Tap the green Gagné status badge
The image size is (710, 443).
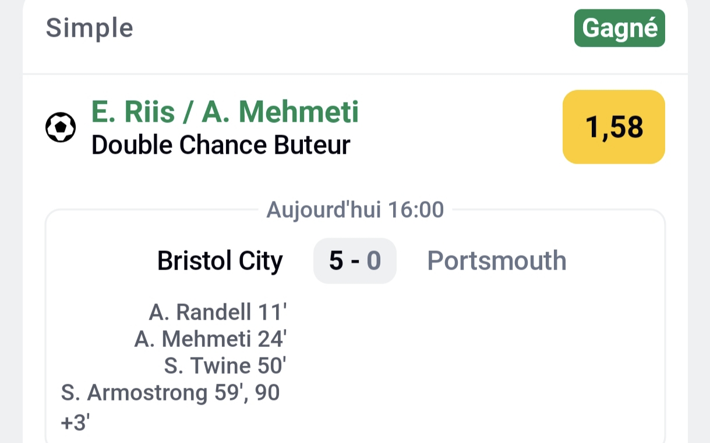(x=619, y=28)
